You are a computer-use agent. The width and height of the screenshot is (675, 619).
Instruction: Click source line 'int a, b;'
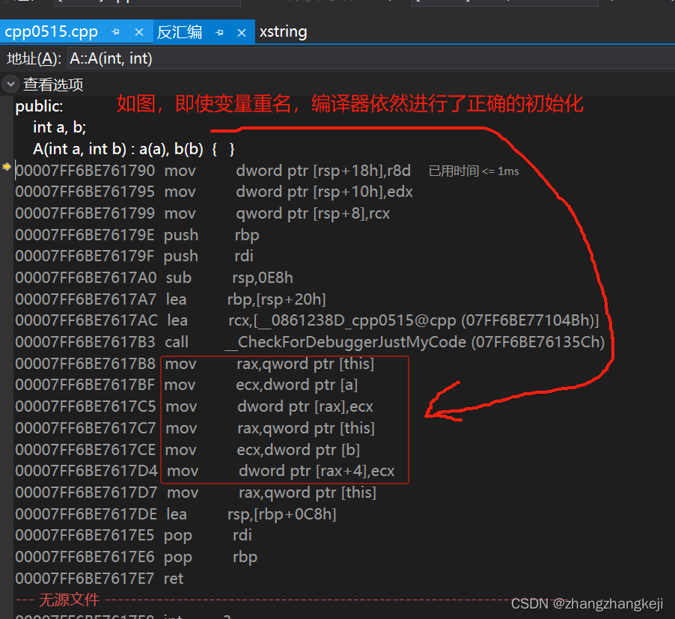tap(59, 127)
